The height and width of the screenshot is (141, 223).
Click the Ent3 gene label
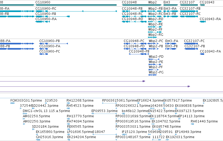(x=167, y=2)
